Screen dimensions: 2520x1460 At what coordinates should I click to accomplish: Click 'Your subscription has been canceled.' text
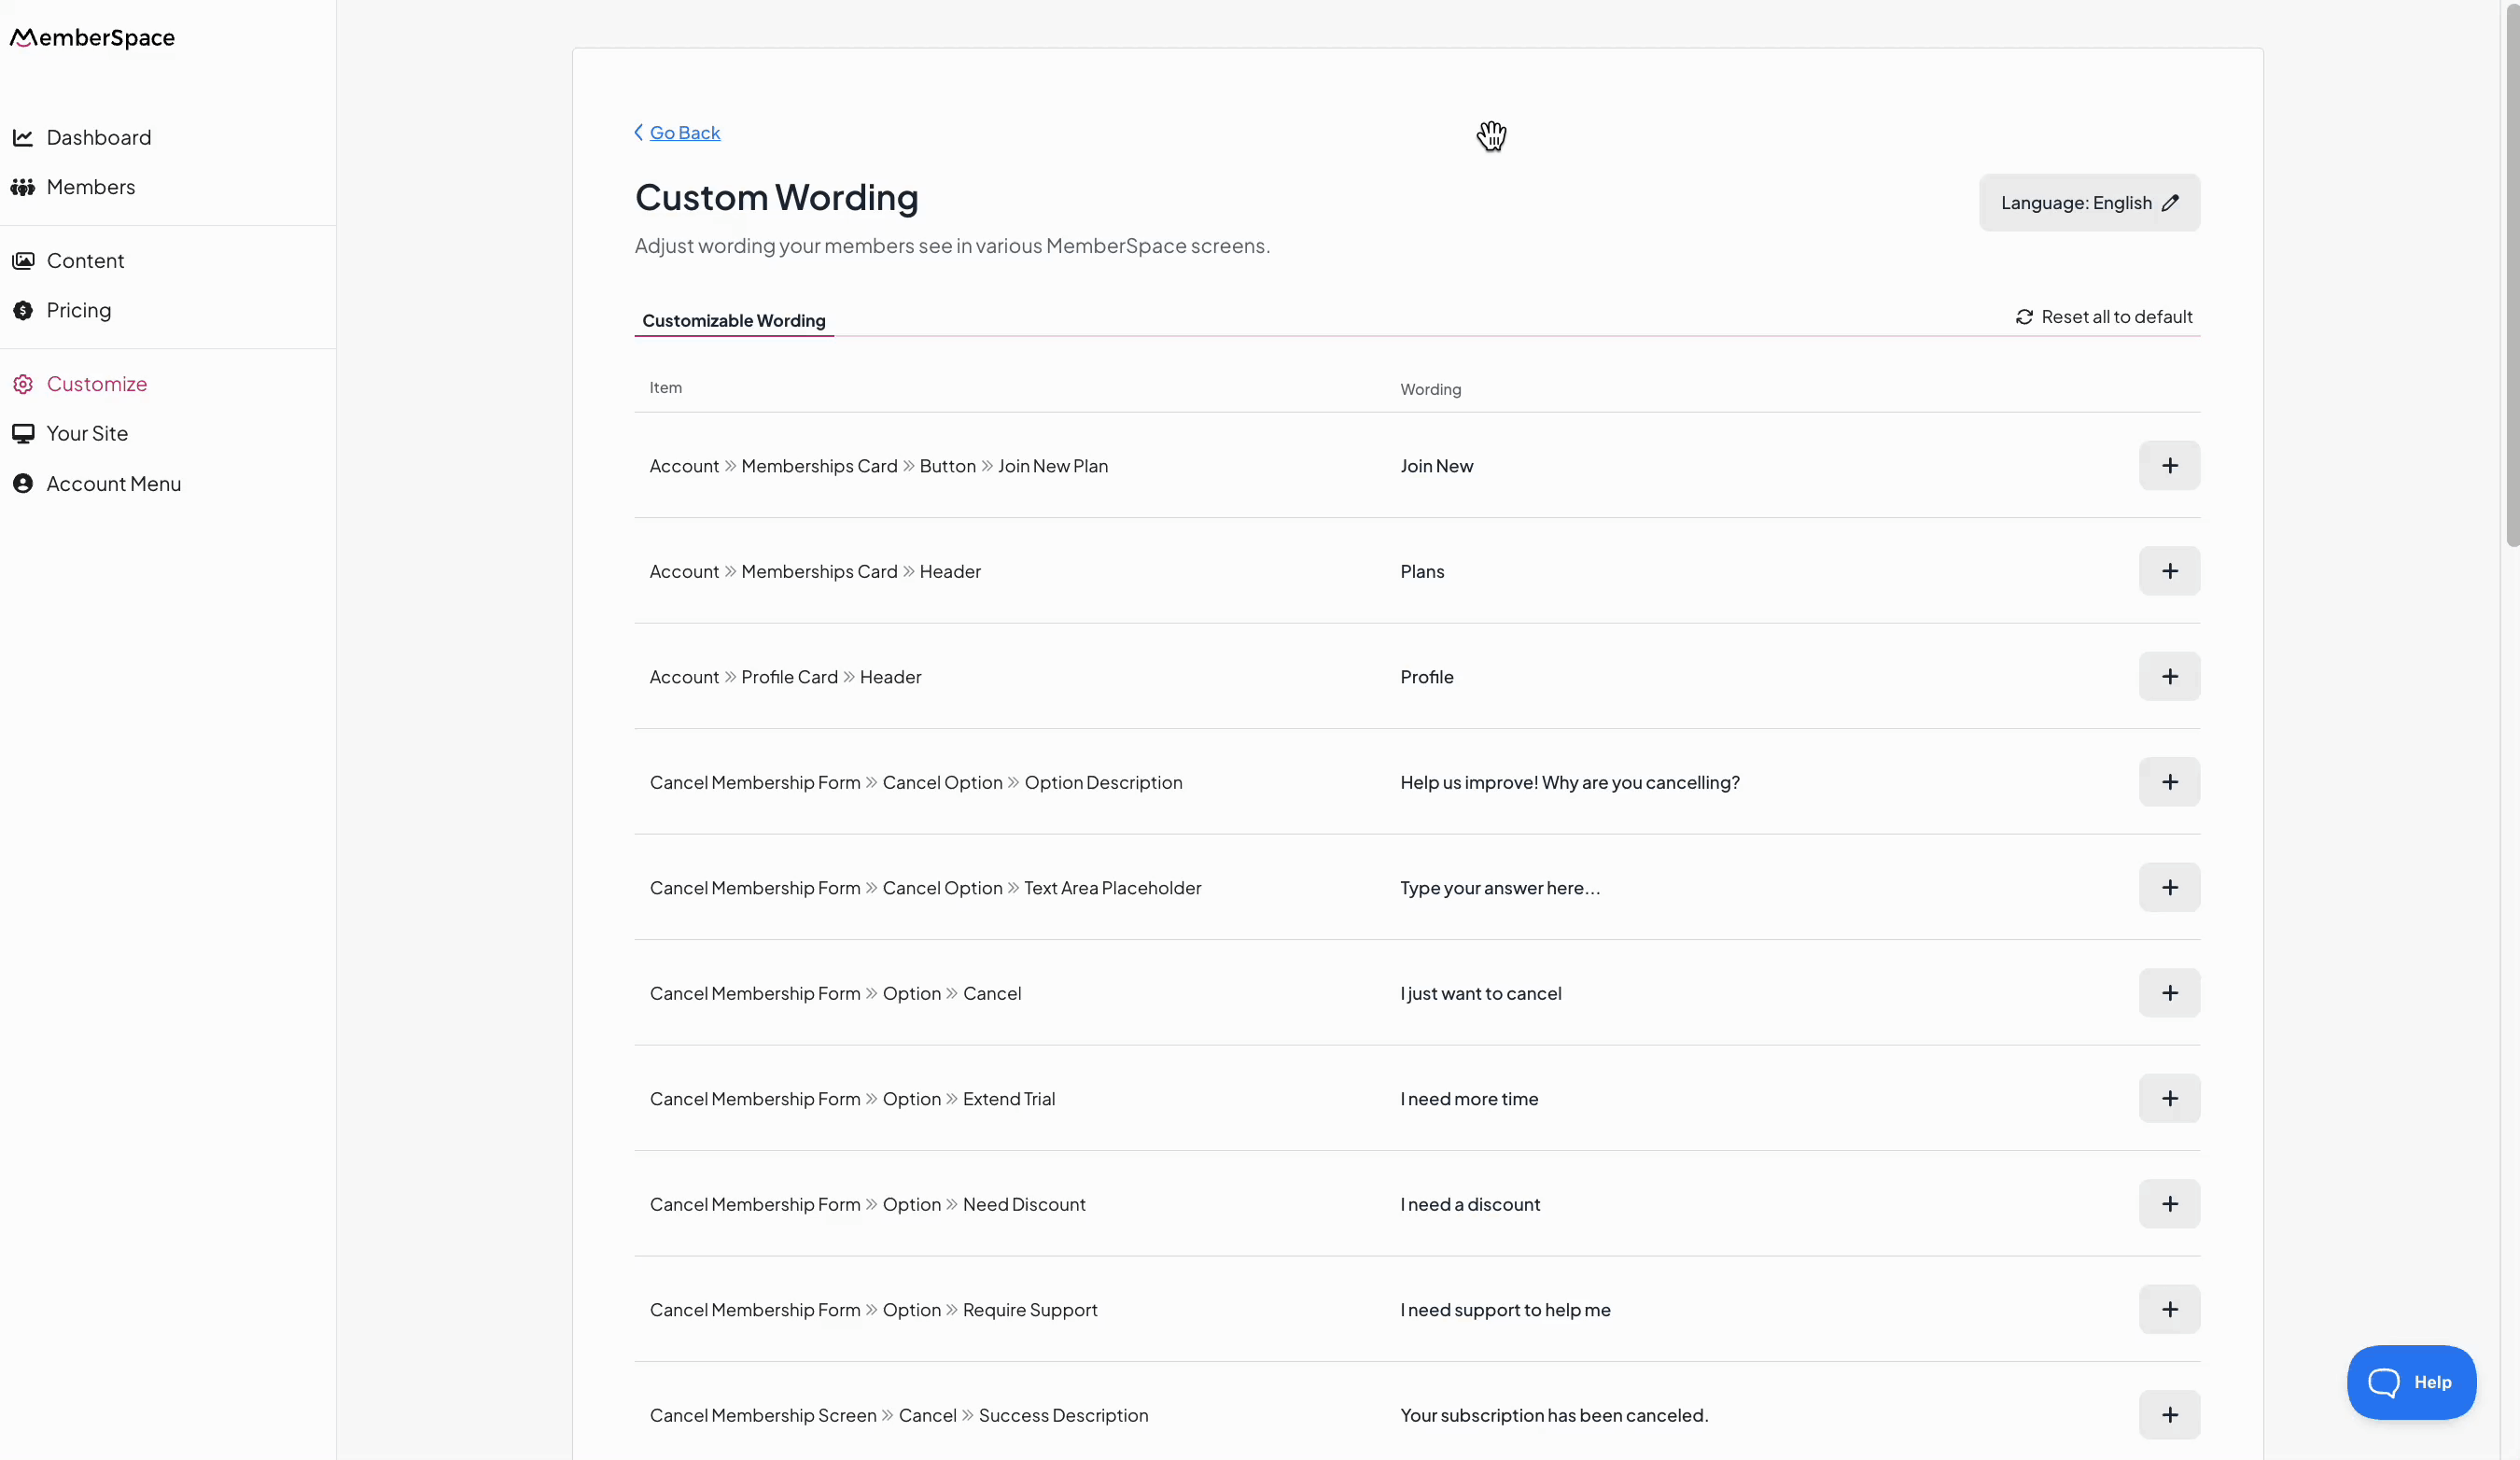(1554, 1415)
